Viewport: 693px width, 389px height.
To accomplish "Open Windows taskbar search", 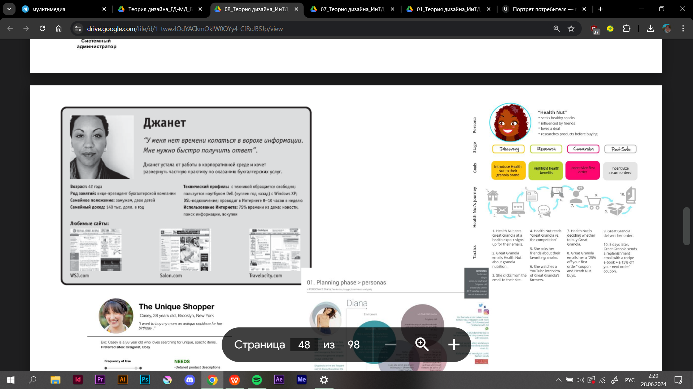I will pyautogui.click(x=32, y=380).
